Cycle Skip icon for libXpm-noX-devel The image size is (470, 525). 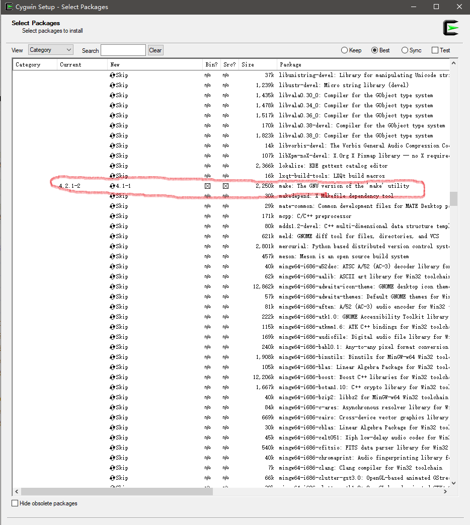pyautogui.click(x=113, y=156)
